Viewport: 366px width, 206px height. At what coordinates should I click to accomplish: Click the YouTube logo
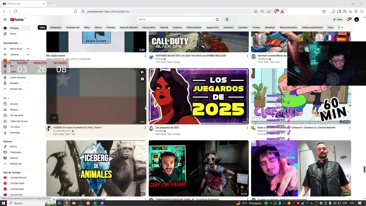point(17,19)
